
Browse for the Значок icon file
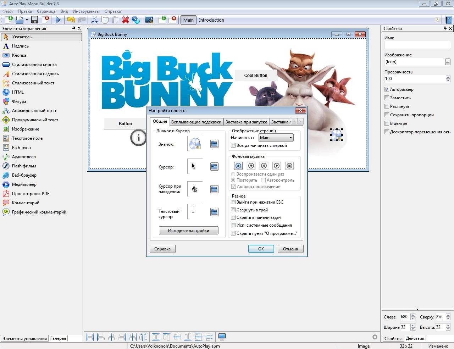(214, 144)
